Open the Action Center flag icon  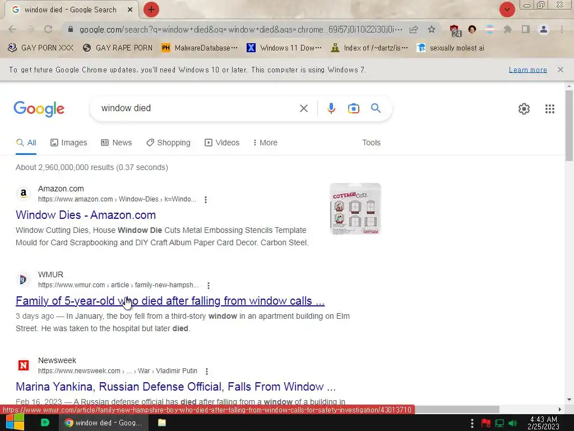[486, 423]
